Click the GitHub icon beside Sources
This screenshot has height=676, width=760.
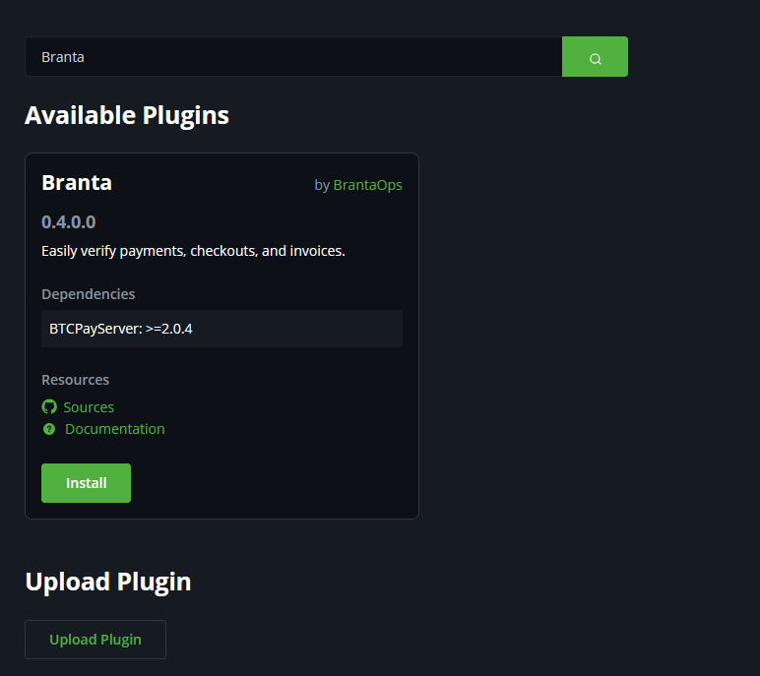tap(49, 406)
